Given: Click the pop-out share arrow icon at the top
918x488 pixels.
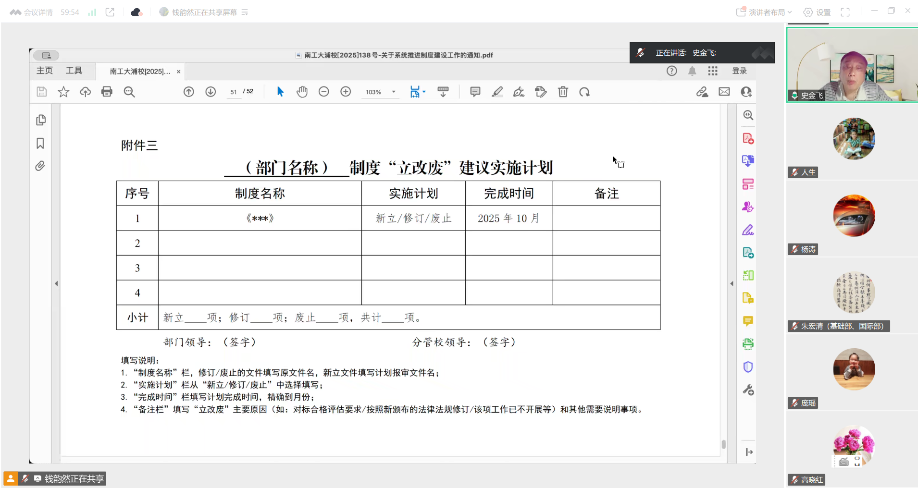Looking at the screenshot, I should (x=110, y=12).
